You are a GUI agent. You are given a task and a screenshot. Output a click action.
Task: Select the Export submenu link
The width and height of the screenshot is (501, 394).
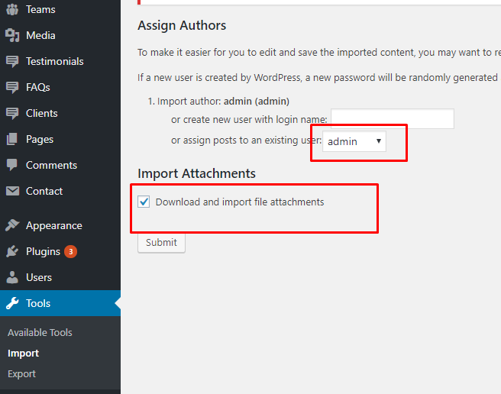point(21,373)
